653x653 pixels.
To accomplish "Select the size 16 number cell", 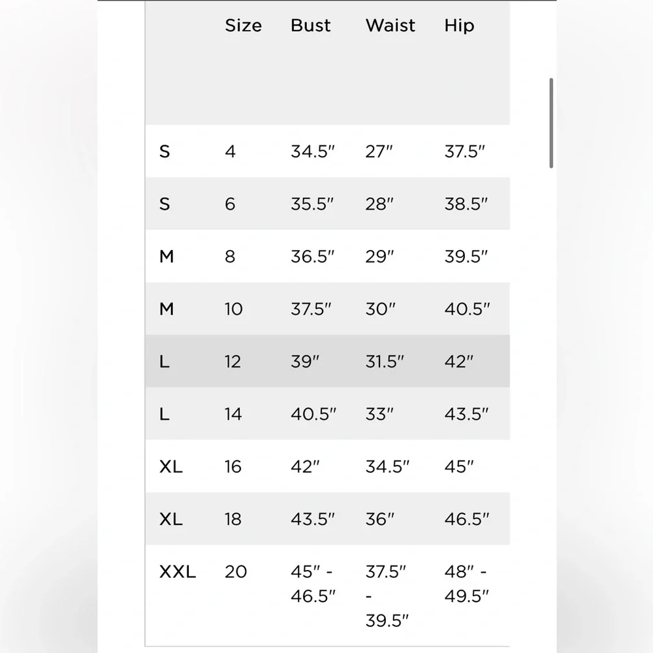I will coord(232,467).
